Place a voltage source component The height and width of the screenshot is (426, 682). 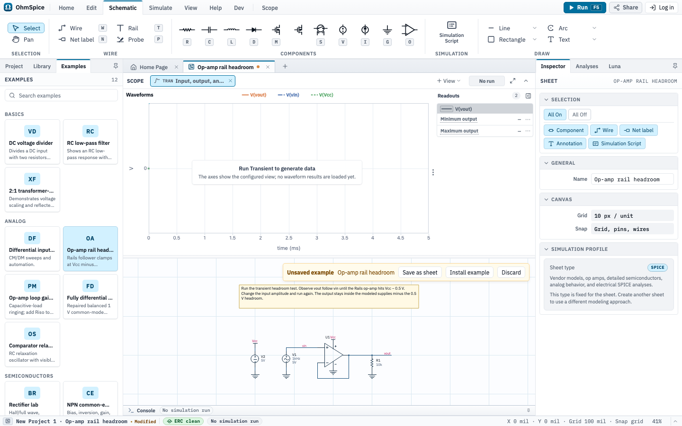[343, 30]
